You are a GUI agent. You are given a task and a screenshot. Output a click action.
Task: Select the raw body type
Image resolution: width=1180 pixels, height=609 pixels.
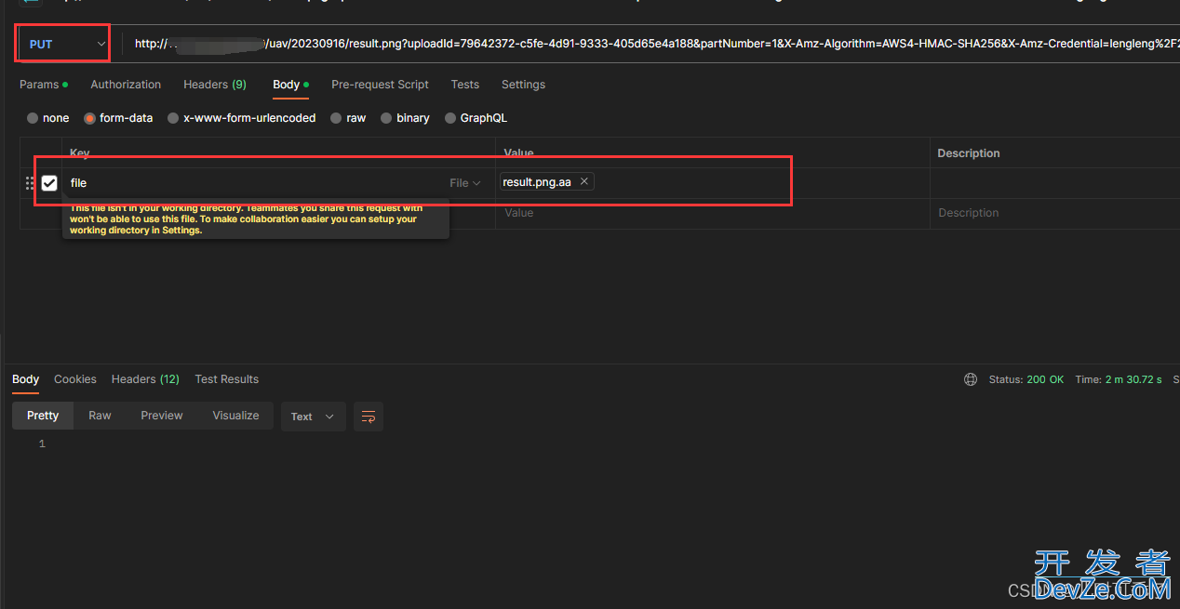[348, 118]
